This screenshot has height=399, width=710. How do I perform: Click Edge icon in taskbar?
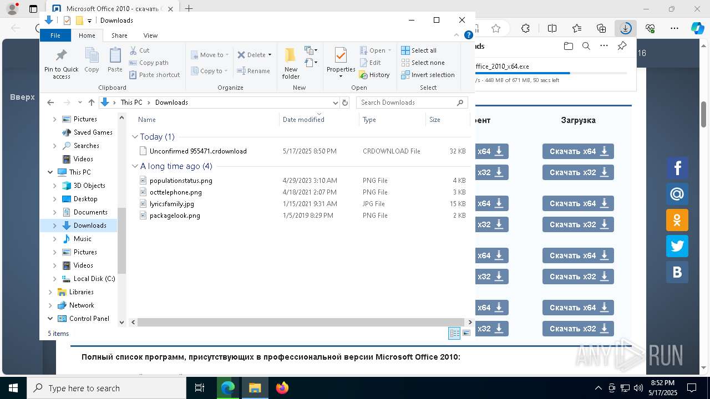228,388
